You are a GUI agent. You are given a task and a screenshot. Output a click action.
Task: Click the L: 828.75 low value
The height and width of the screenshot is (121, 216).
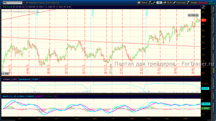click(x=50, y=7)
